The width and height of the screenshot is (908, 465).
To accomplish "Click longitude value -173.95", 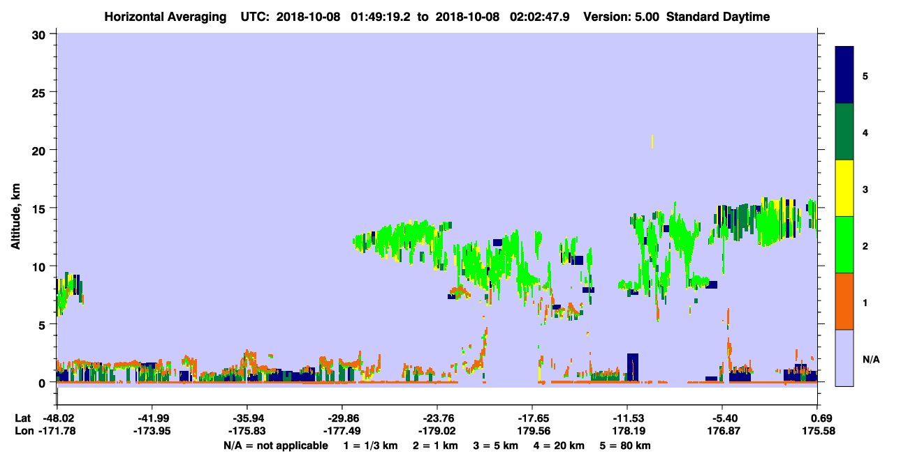I will click(152, 431).
